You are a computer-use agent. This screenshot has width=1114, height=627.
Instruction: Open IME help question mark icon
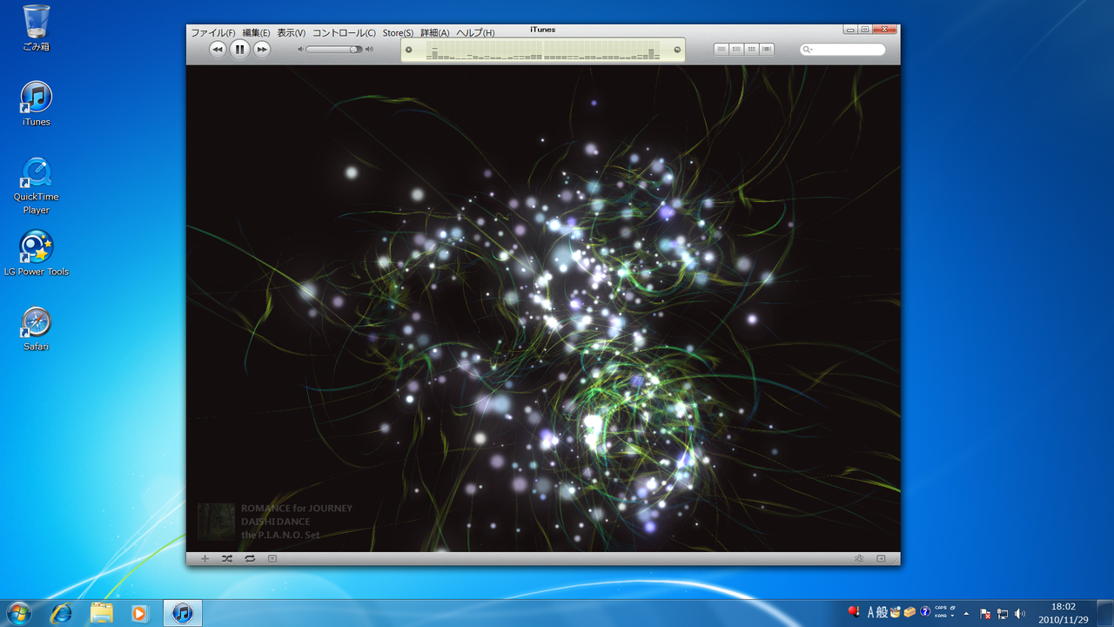pyautogui.click(x=925, y=612)
